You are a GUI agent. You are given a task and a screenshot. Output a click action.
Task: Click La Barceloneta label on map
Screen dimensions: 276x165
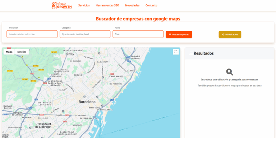pyautogui.click(x=105, y=110)
